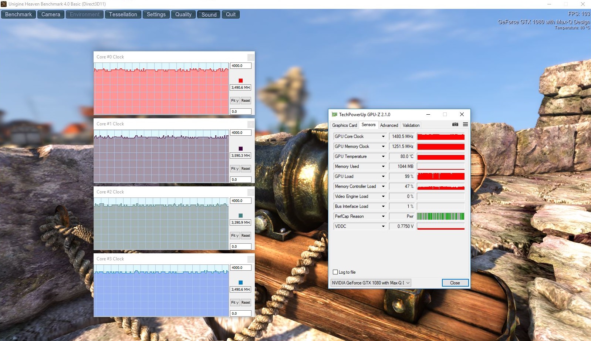
Task: Open the Validation tab
Action: coord(411,125)
